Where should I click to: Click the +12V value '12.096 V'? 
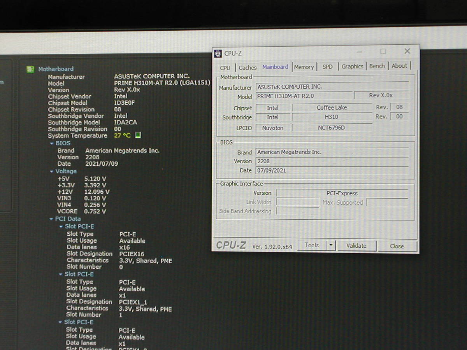(x=97, y=192)
